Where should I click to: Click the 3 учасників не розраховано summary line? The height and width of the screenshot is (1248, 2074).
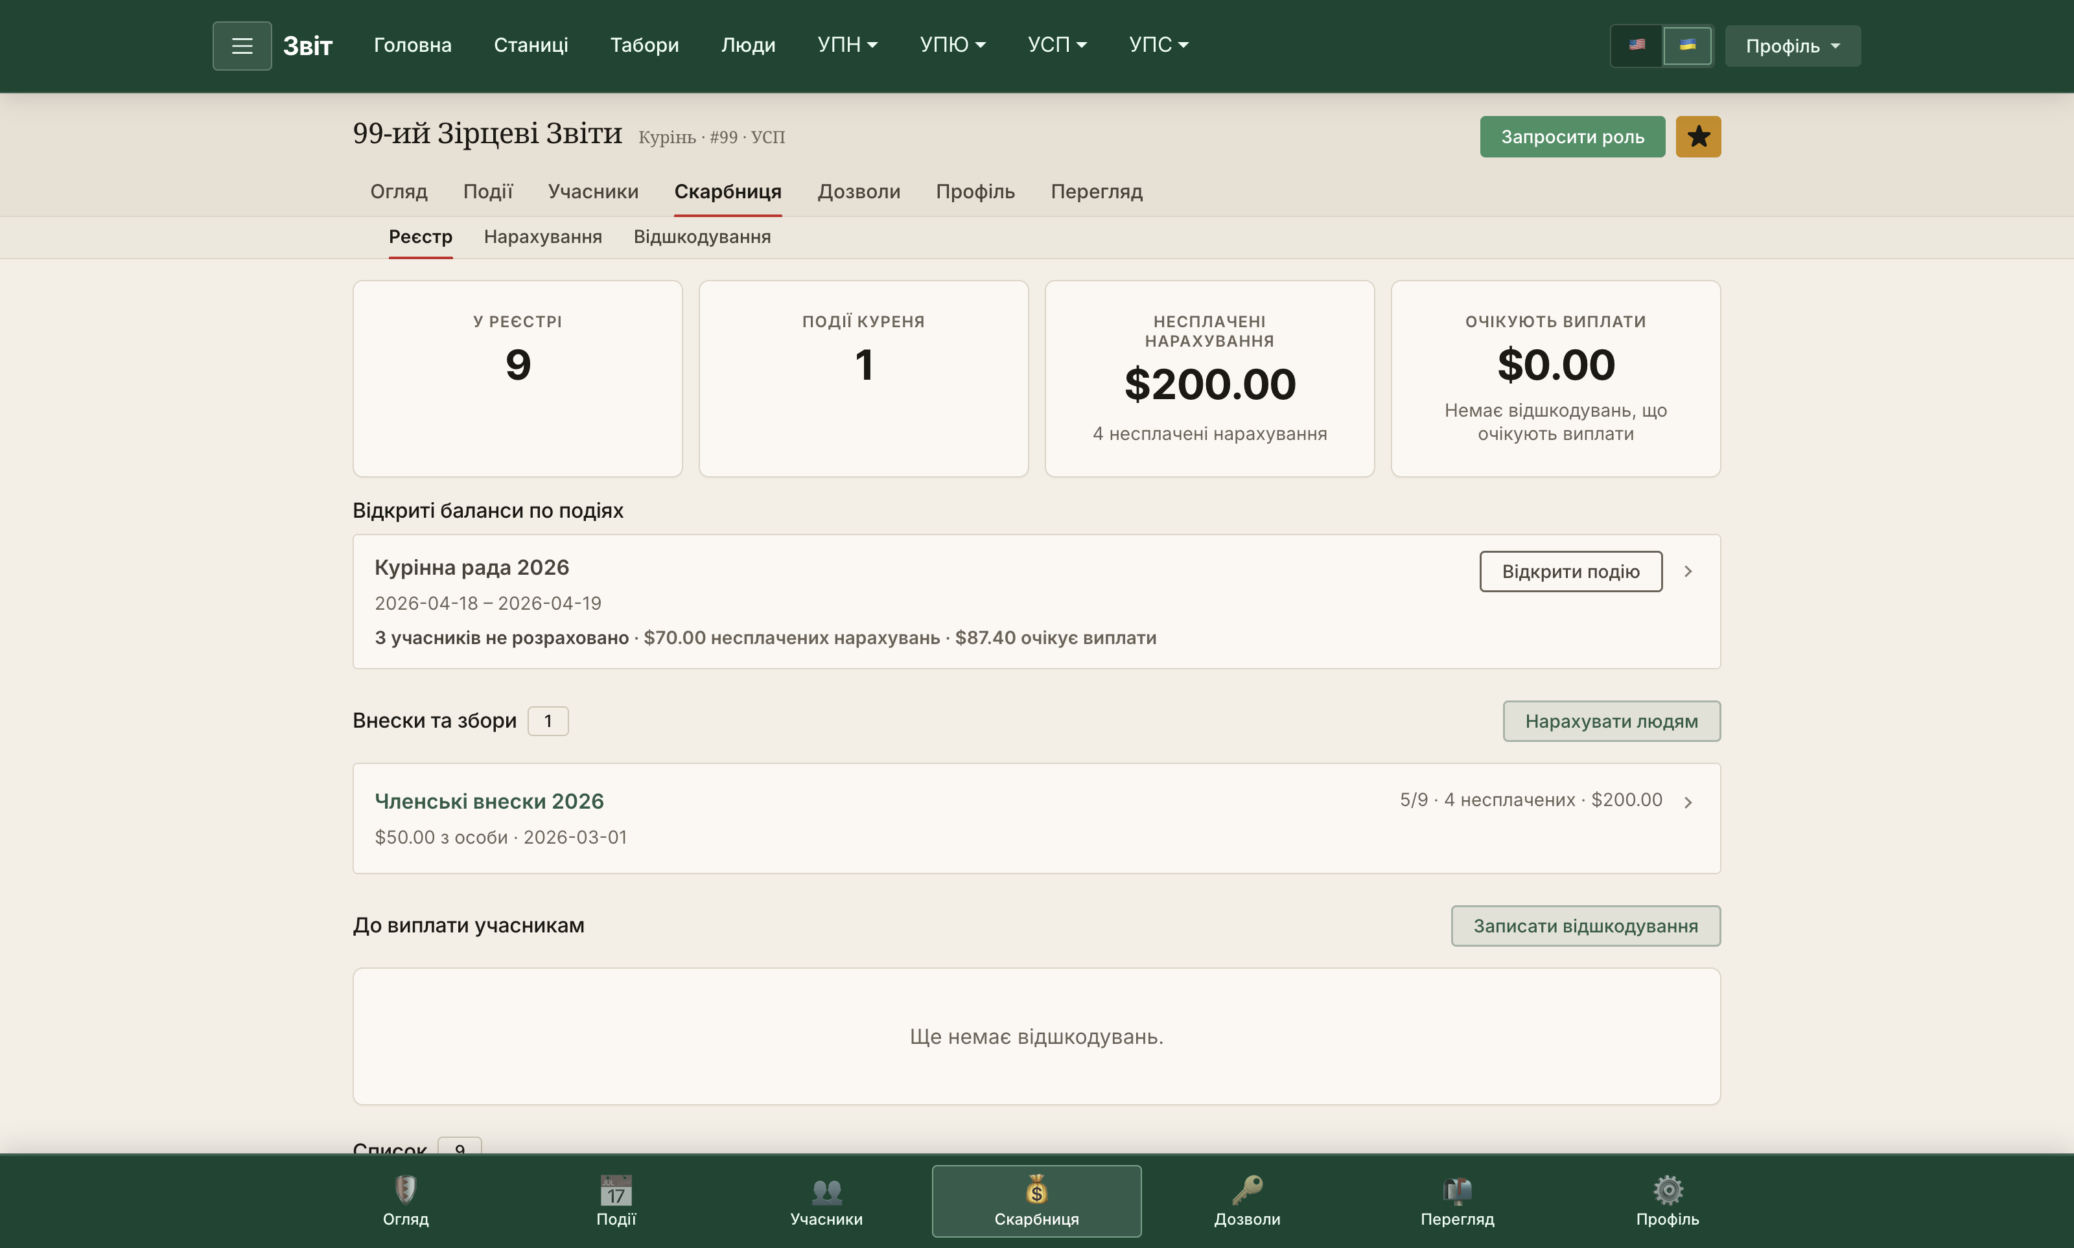coord(765,638)
